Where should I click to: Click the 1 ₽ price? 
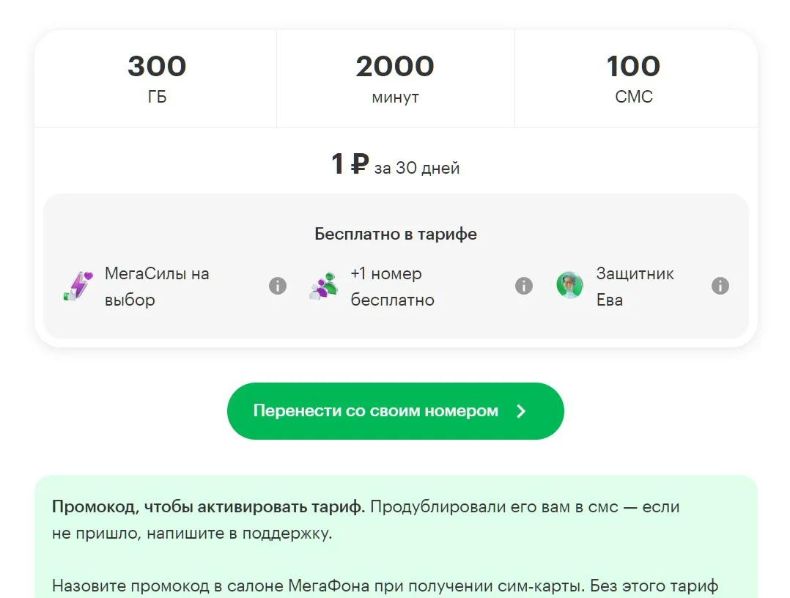(349, 164)
